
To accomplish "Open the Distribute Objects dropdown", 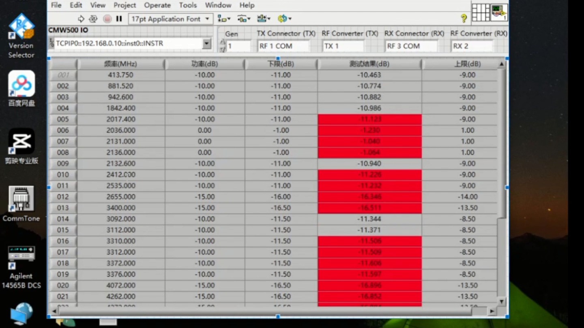I will (244, 19).
